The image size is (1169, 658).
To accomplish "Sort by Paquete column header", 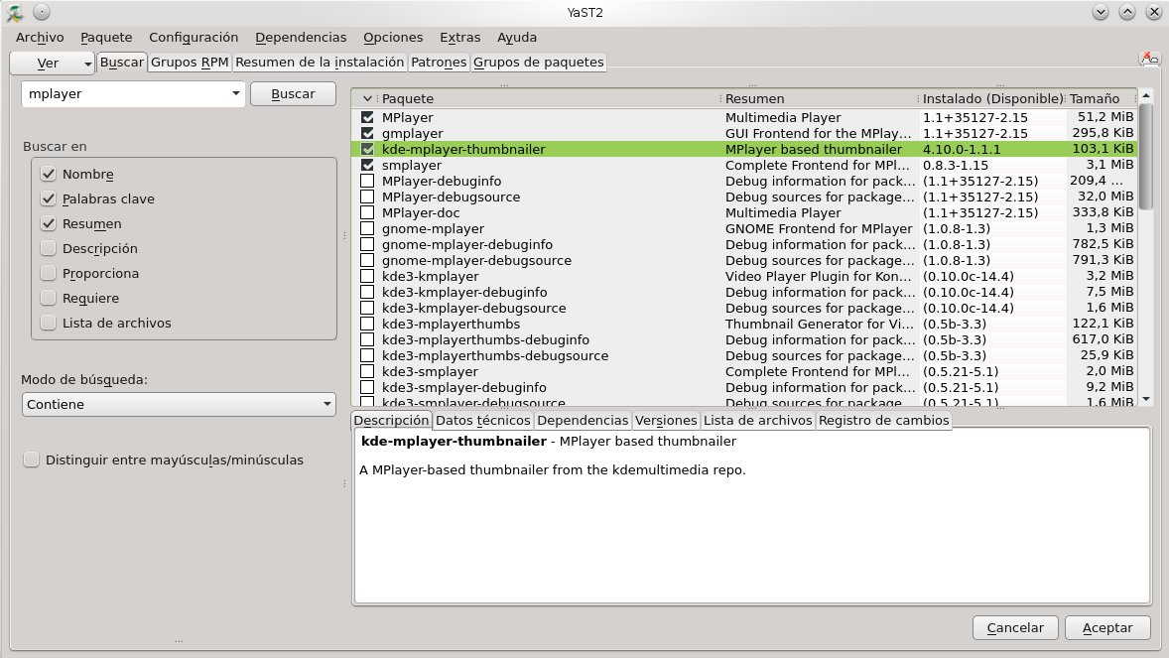I will coord(548,98).
